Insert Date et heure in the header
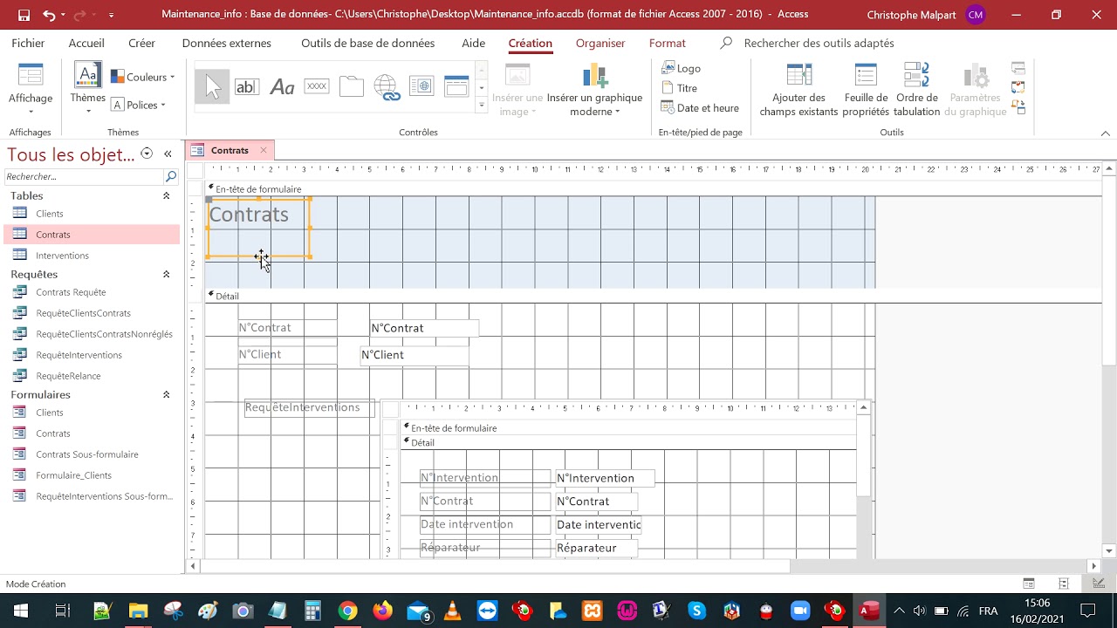Image resolution: width=1117 pixels, height=628 pixels. [x=700, y=108]
